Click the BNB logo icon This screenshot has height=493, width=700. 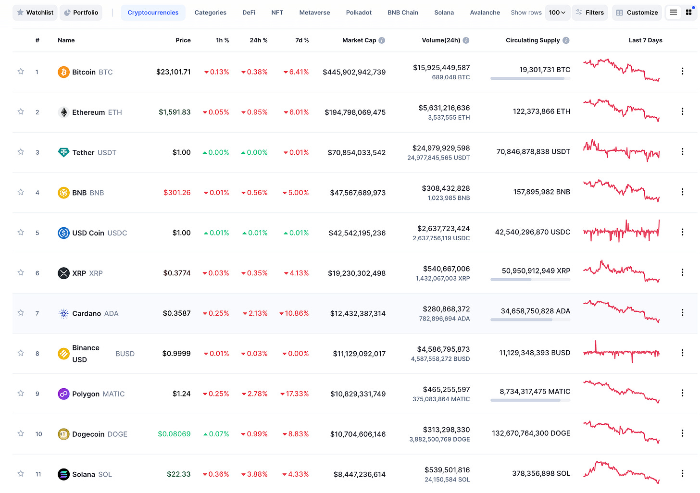[x=63, y=193]
